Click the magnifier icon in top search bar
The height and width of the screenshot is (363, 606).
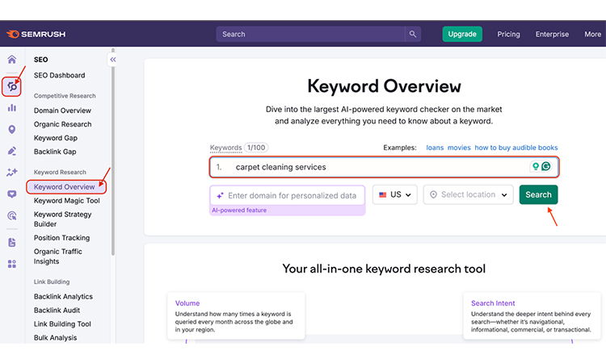(413, 34)
